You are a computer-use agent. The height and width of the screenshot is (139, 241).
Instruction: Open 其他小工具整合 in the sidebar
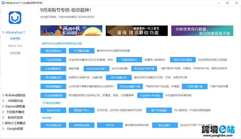pos(15,123)
